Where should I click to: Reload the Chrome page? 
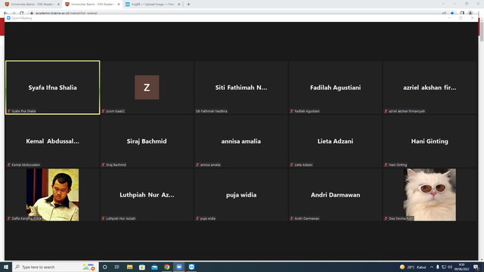point(21,14)
